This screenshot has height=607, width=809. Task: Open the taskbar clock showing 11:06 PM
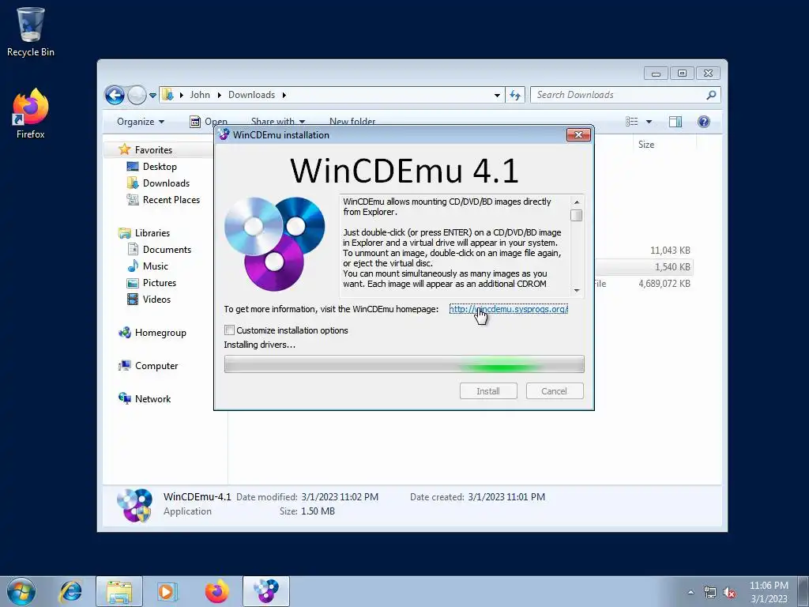769,592
